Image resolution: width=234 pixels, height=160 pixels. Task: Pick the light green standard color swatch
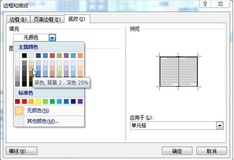[x=45, y=101]
